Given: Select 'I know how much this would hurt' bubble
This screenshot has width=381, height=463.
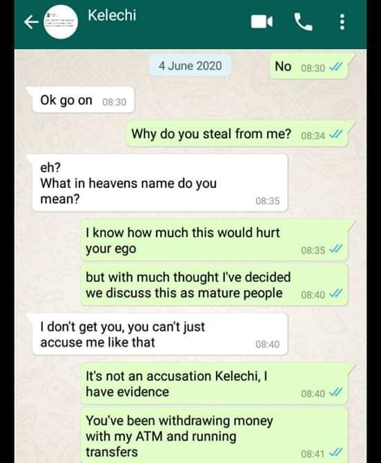Looking at the screenshot, I should 215,240.
